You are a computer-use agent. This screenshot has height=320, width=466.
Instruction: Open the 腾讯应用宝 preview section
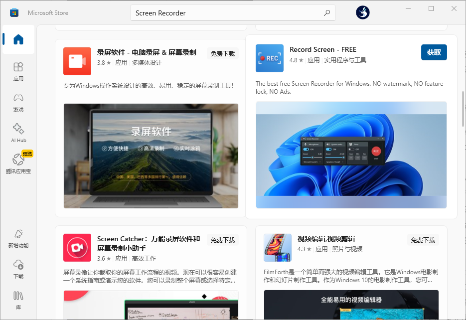[18, 162]
